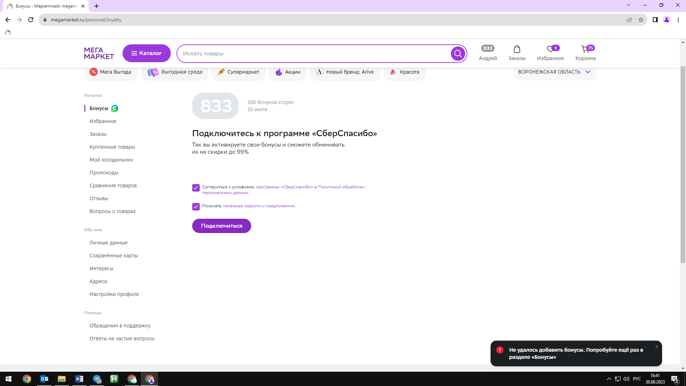686x386 pixels.
Task: Go back using browser back arrow
Action: coord(8,20)
